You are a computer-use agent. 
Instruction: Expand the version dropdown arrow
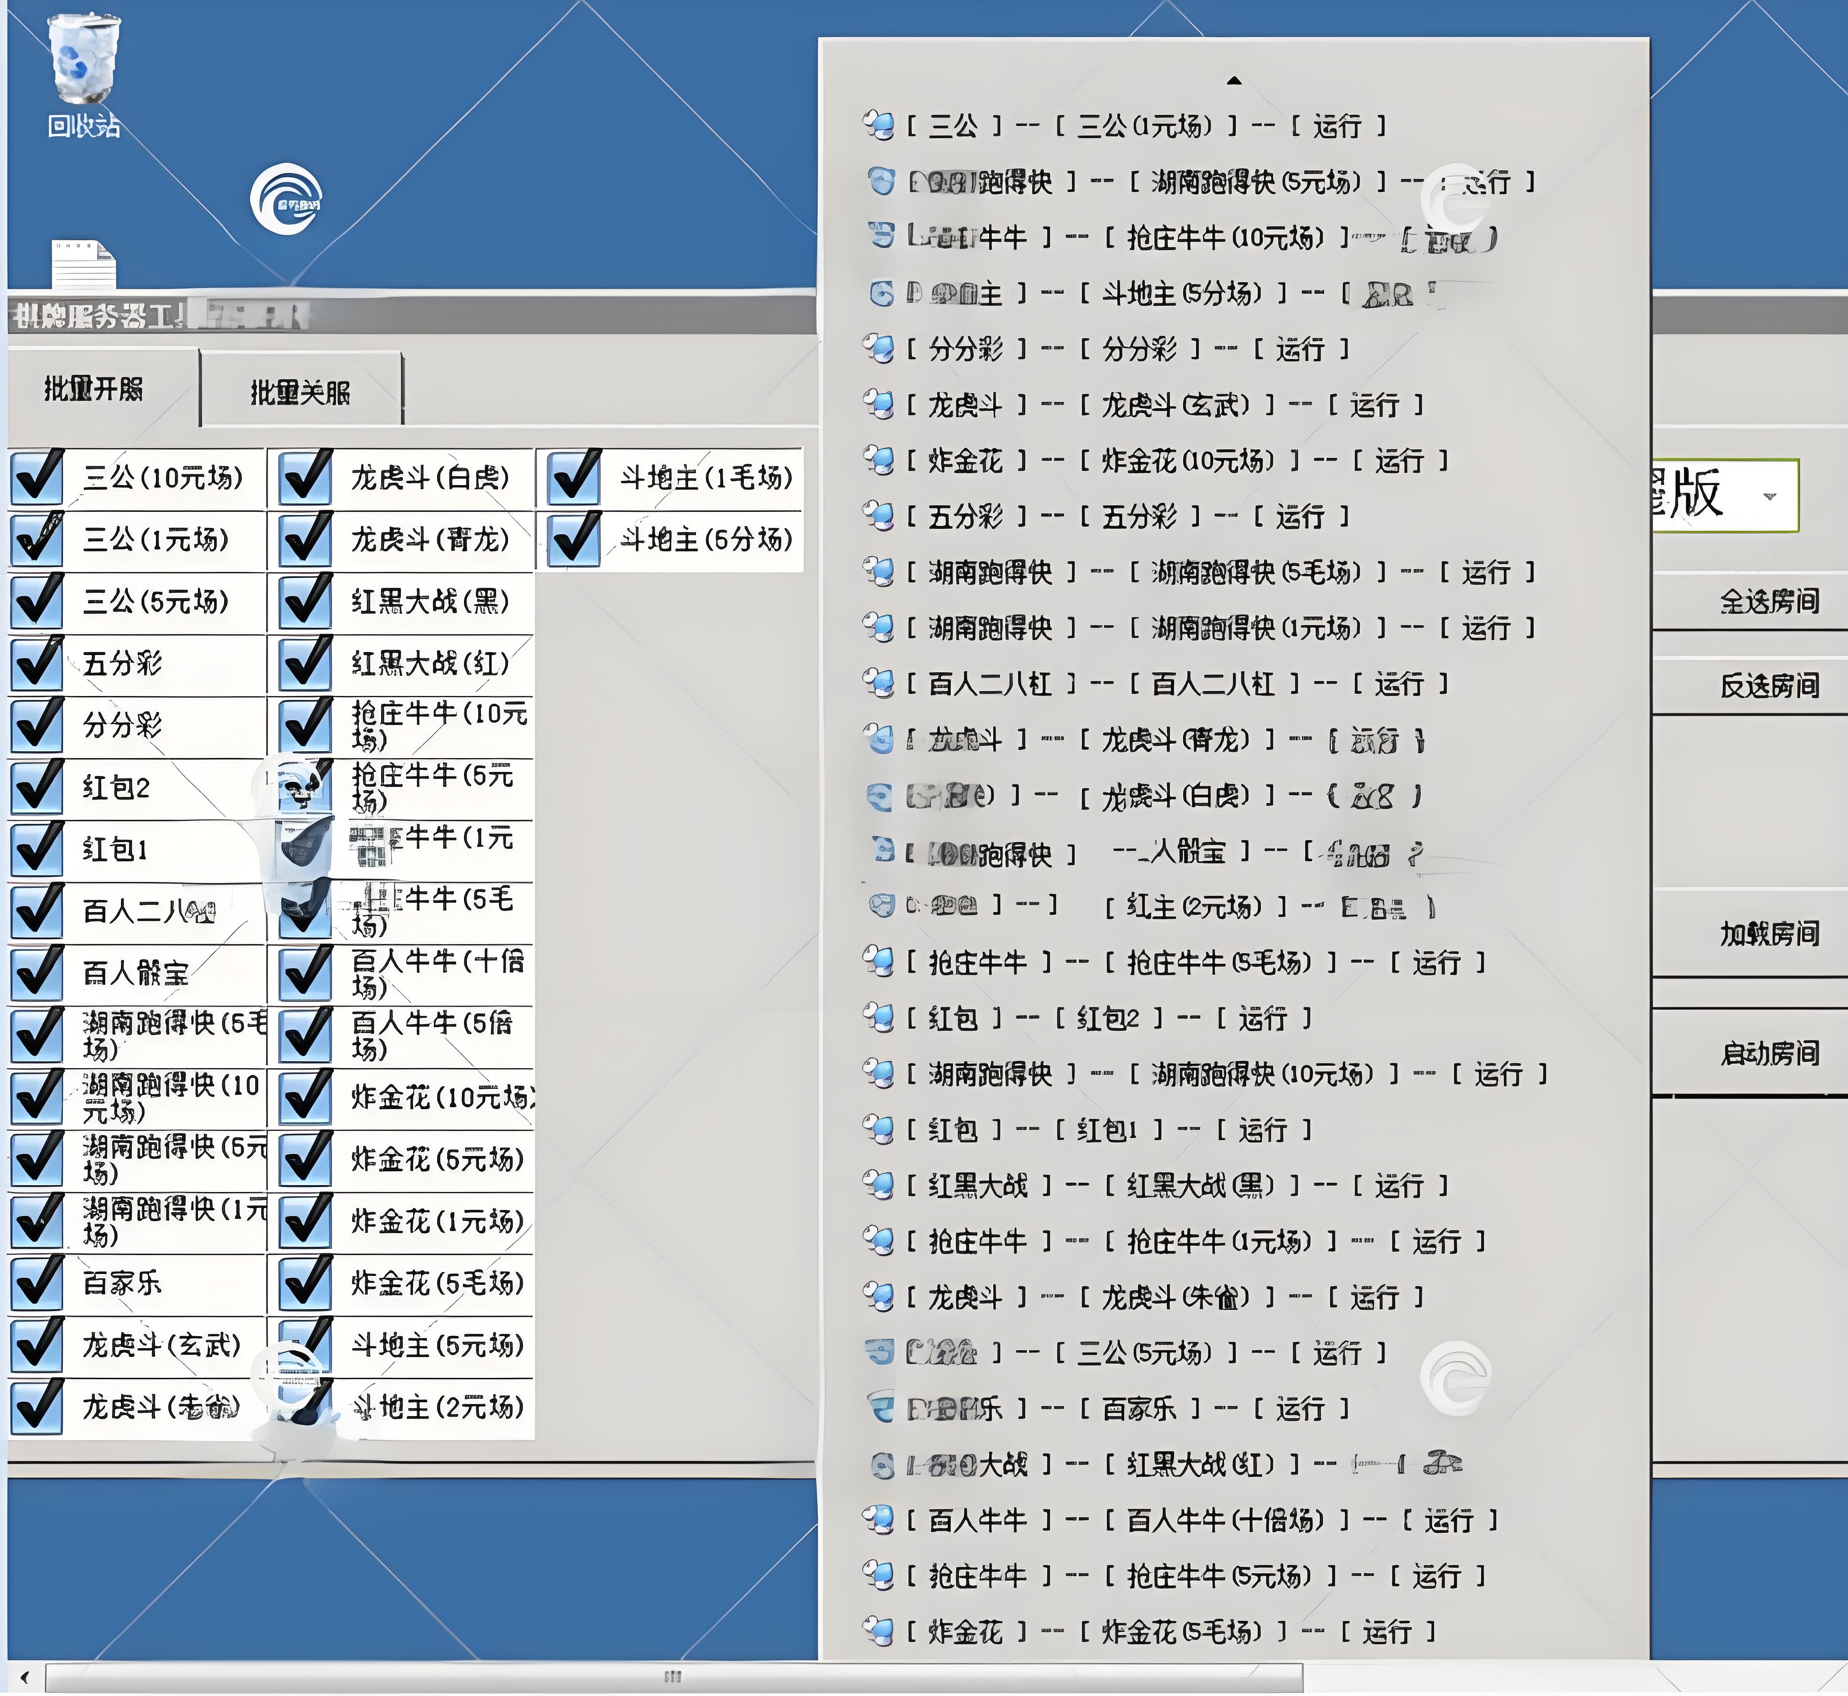point(1770,497)
